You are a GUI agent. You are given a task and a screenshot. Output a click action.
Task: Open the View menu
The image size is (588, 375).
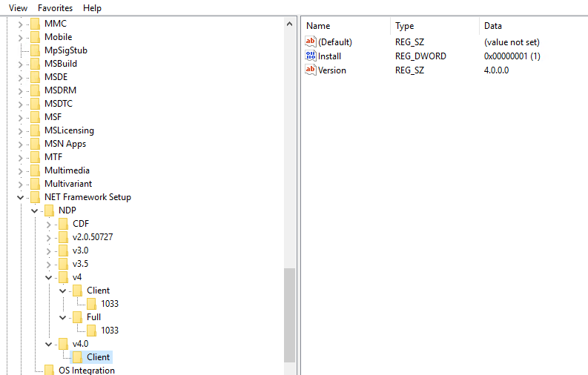[18, 8]
